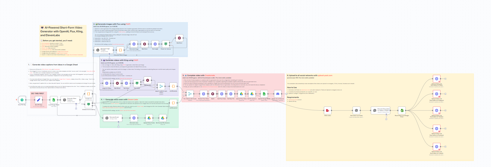Select the 'How to Use' heading
491x167 pixels.
(292, 87)
